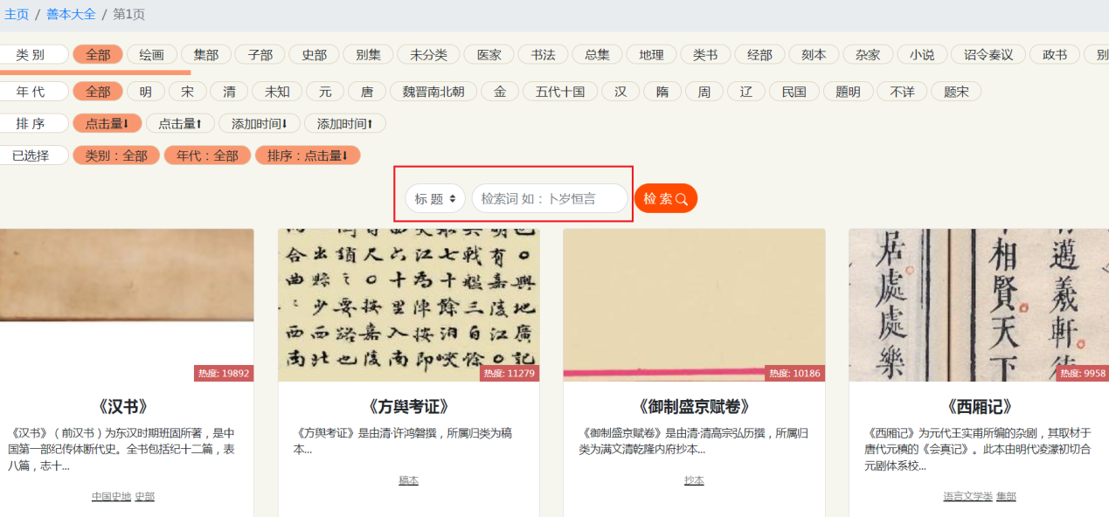Filter era by 元
This screenshot has height=517, width=1109.
point(326,91)
